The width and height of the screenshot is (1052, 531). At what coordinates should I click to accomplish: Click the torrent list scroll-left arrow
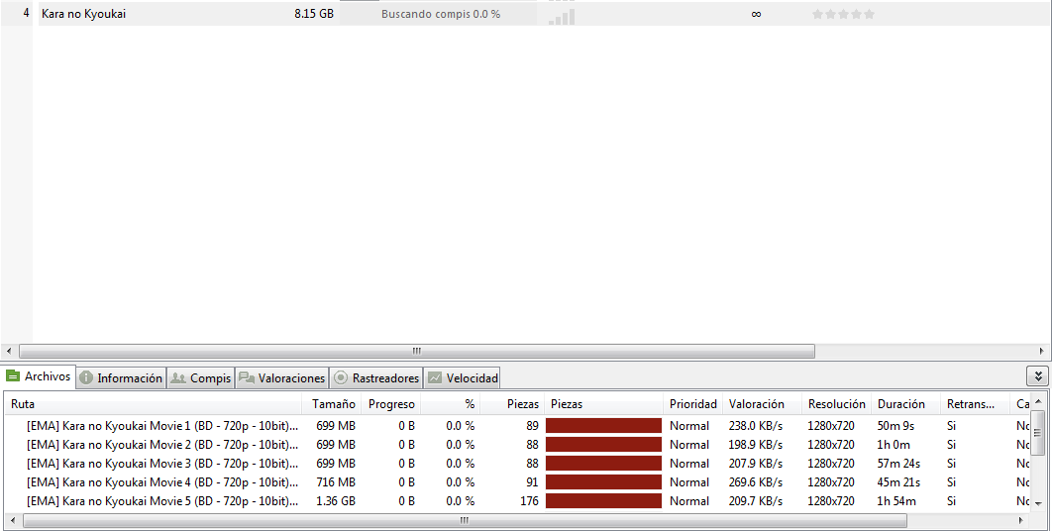(9, 351)
